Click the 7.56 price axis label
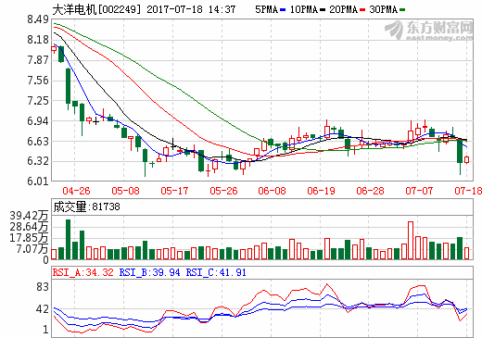Viewport: 482px width, 338px height. point(38,81)
